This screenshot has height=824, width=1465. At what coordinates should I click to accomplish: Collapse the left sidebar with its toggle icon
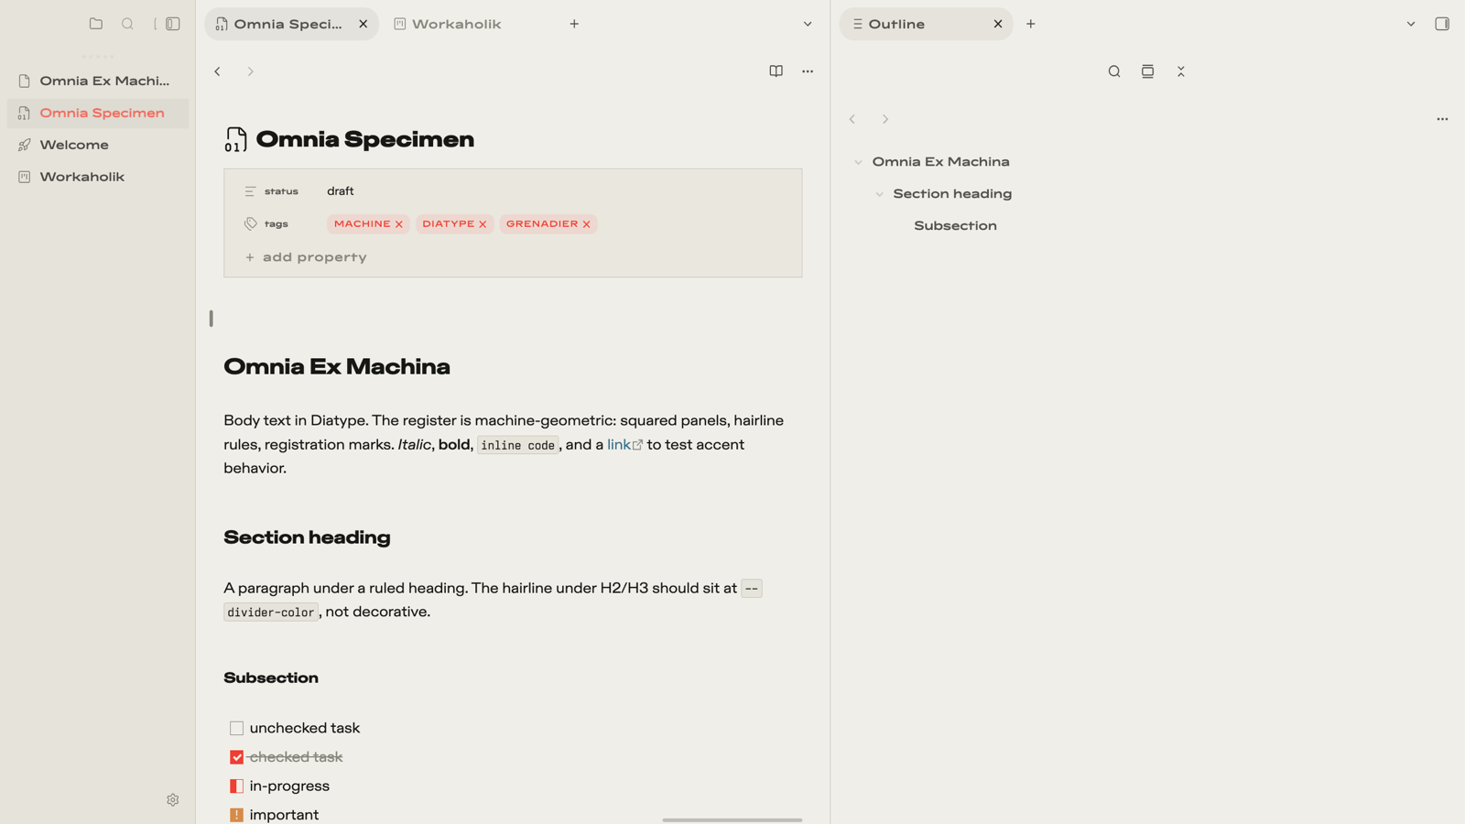coord(172,24)
